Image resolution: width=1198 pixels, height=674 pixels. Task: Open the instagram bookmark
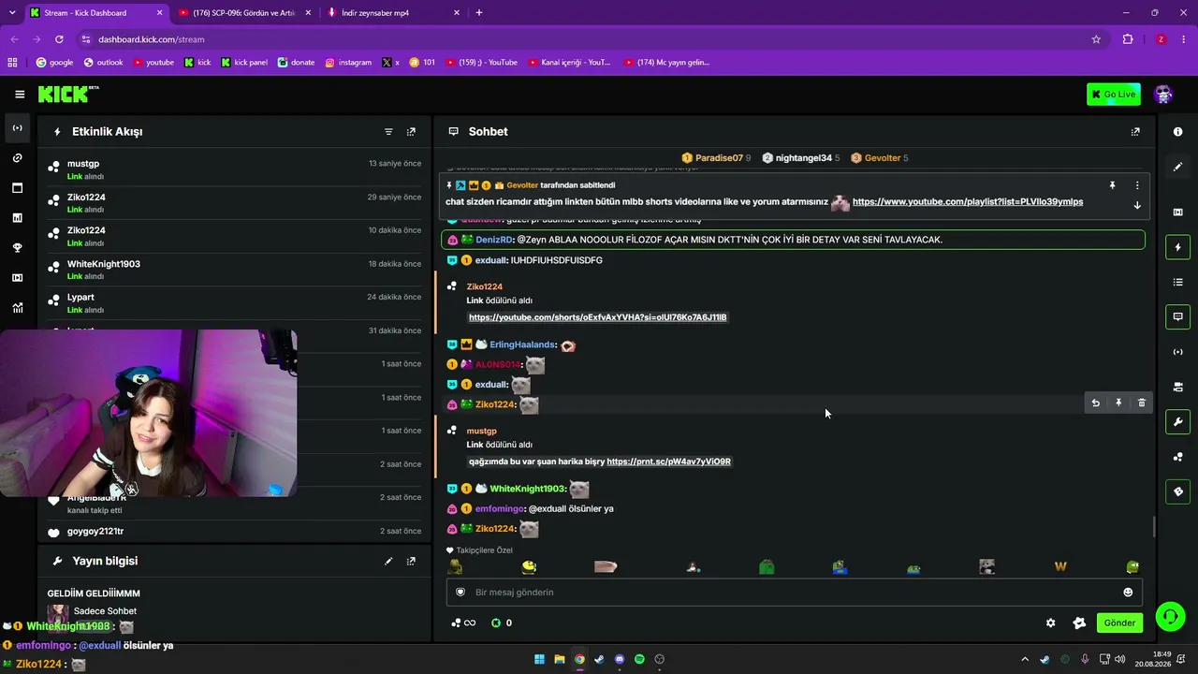[x=348, y=63]
